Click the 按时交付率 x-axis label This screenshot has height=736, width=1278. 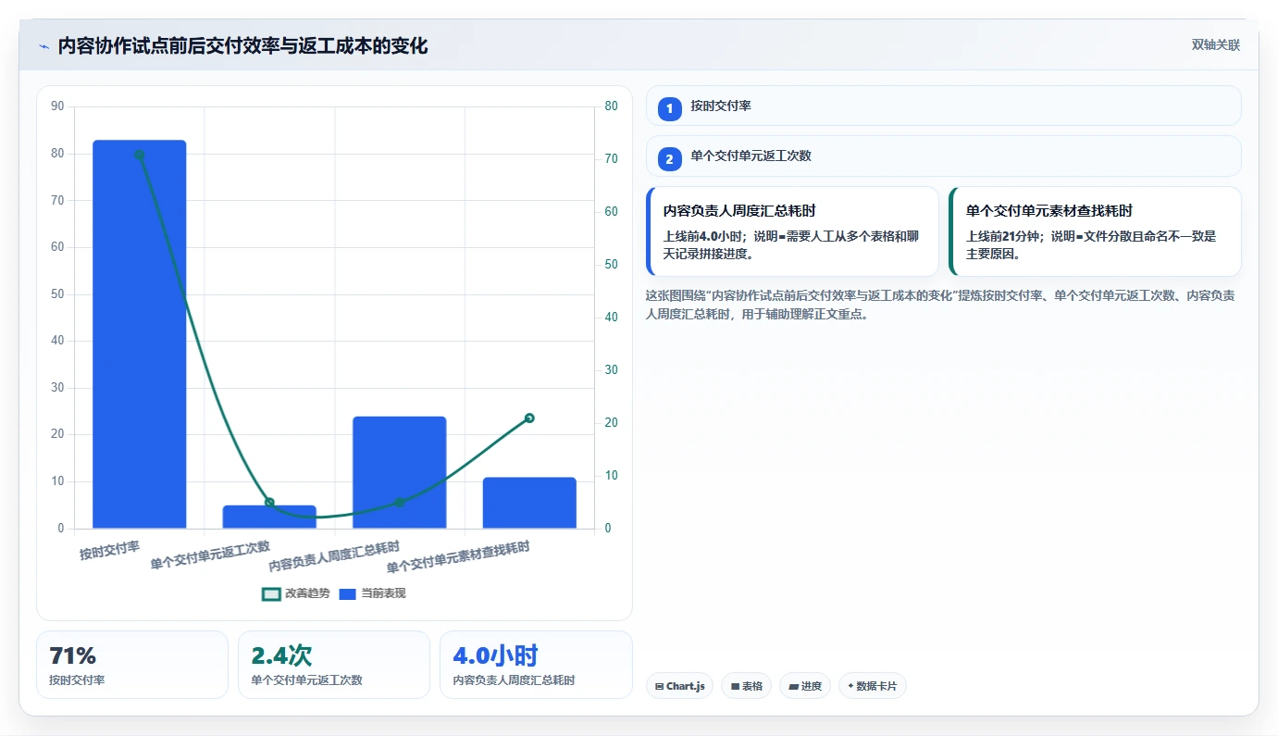point(109,551)
